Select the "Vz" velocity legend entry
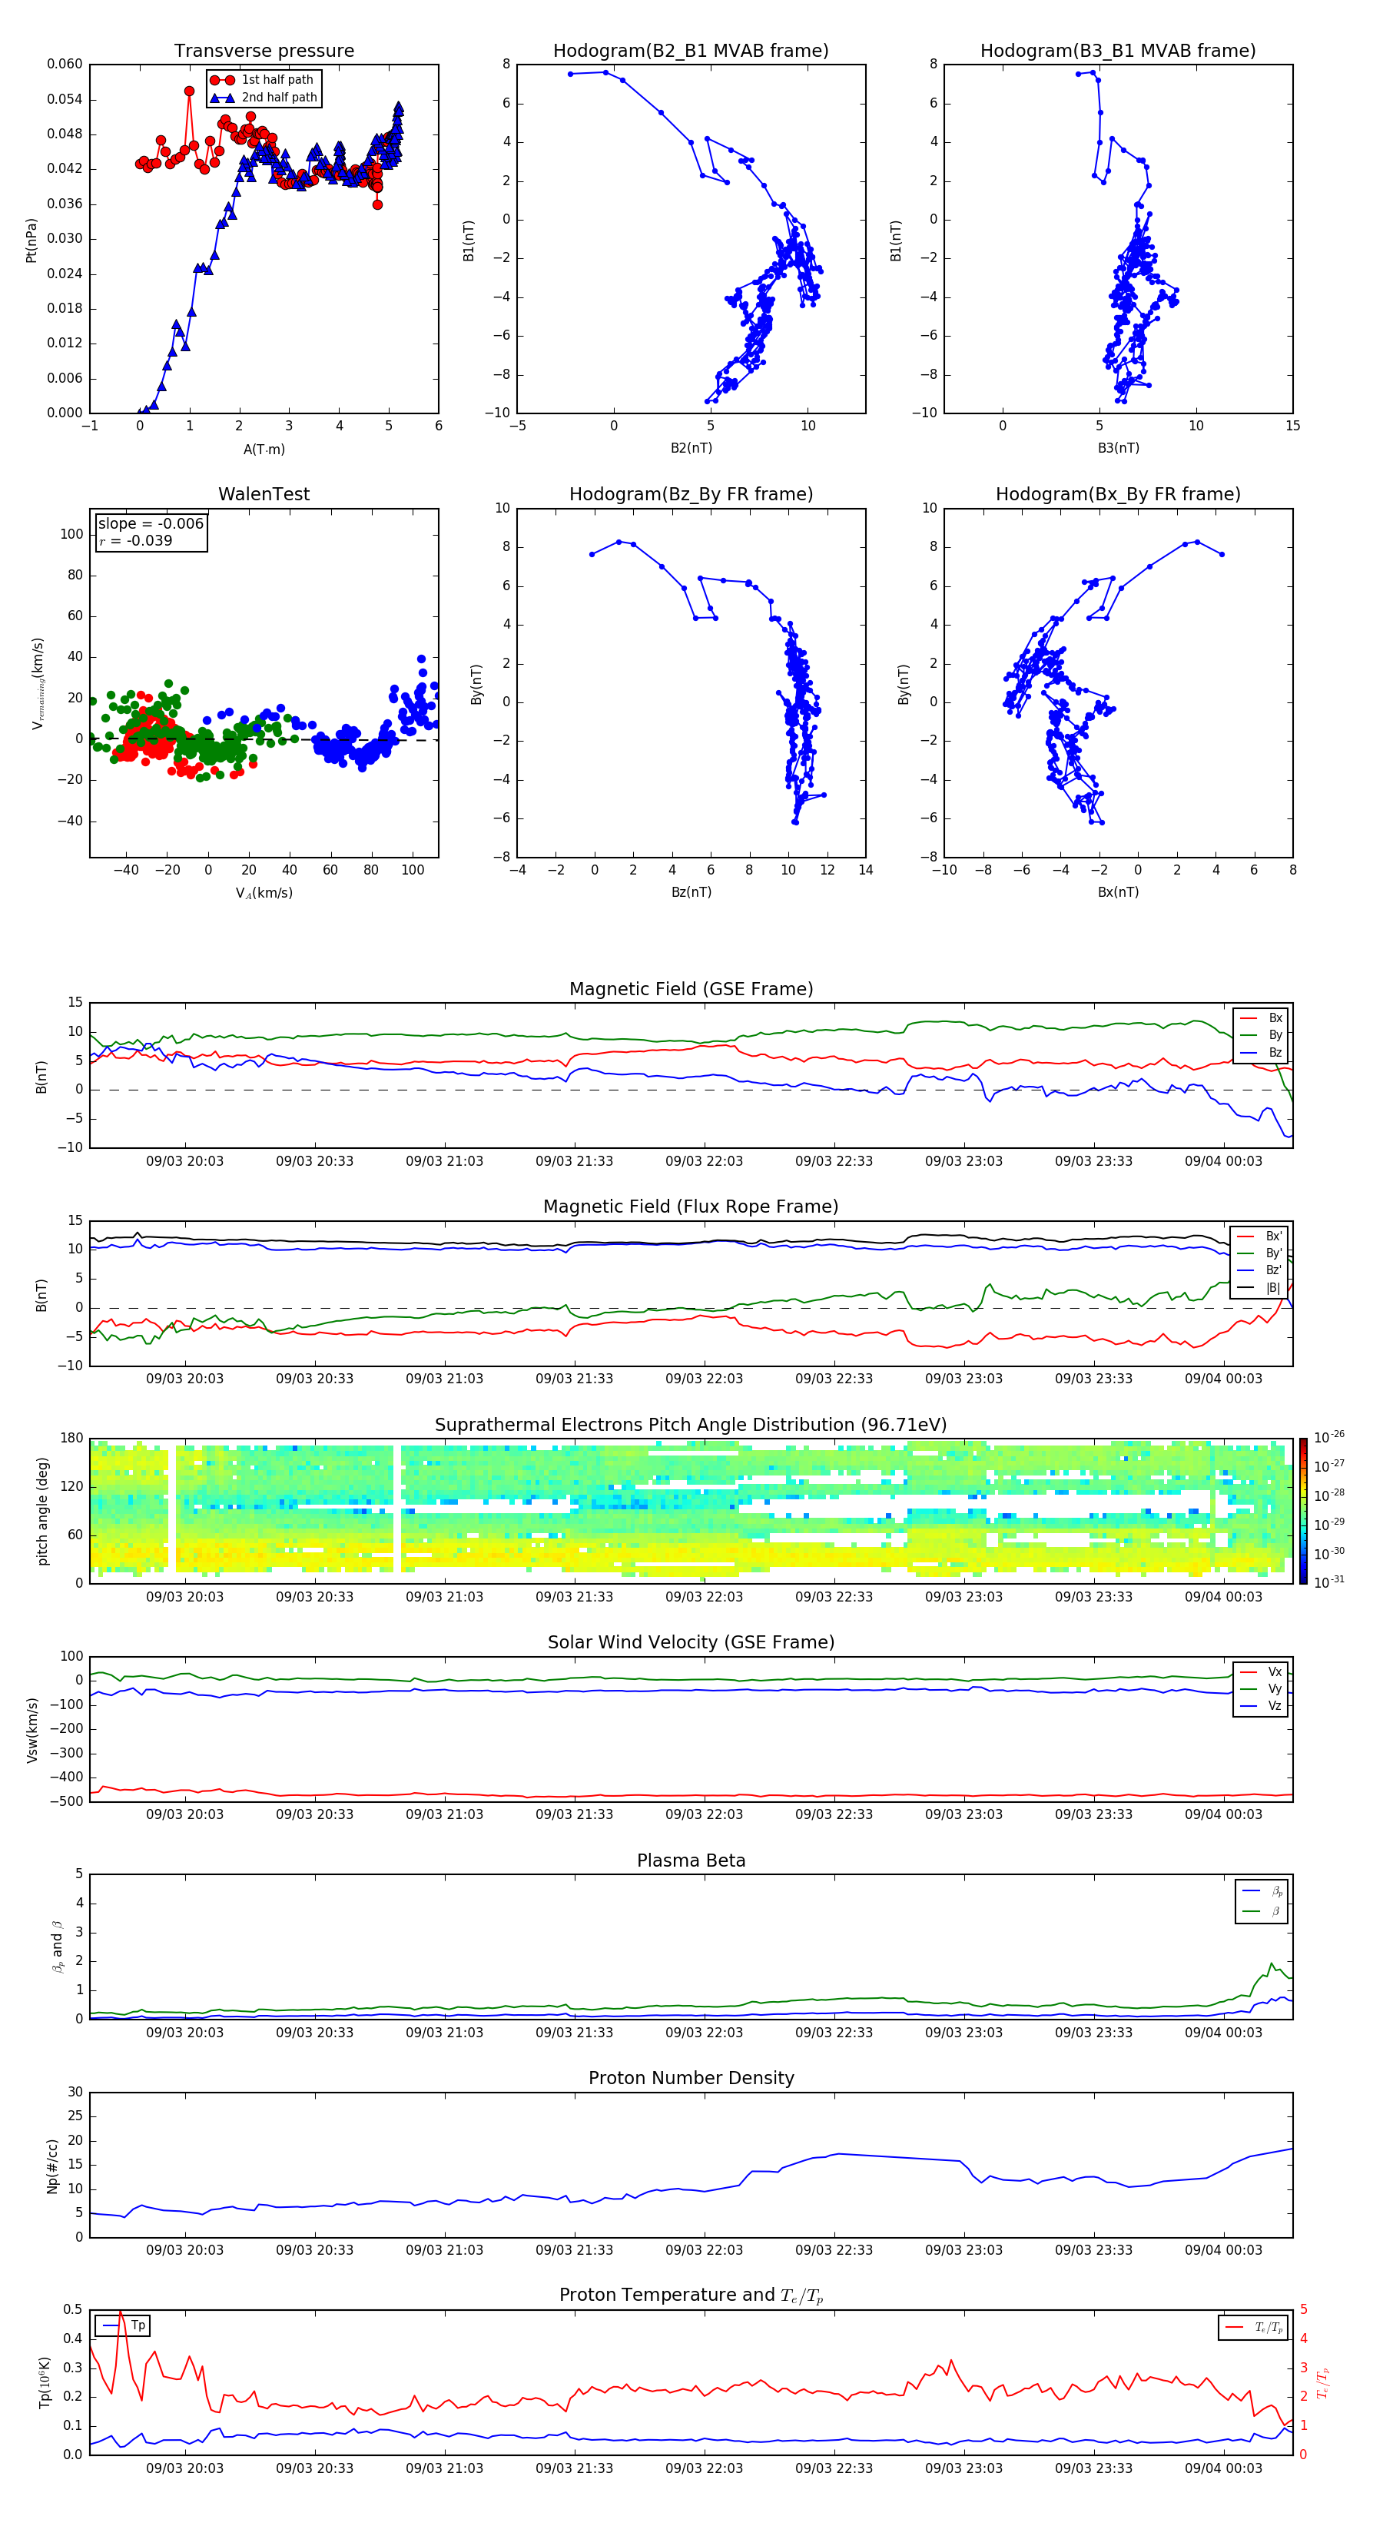The height and width of the screenshot is (2536, 1383). tap(1261, 1706)
